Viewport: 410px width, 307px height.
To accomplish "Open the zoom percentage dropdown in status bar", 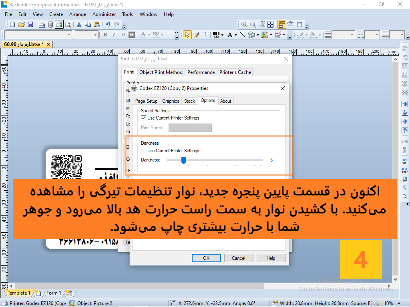I will pos(399,303).
